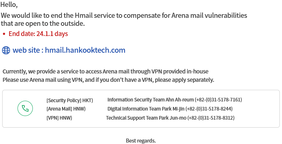Select the [Arena Mail] HNW label
Viewport: 282px width, 144px height.
pos(66,109)
